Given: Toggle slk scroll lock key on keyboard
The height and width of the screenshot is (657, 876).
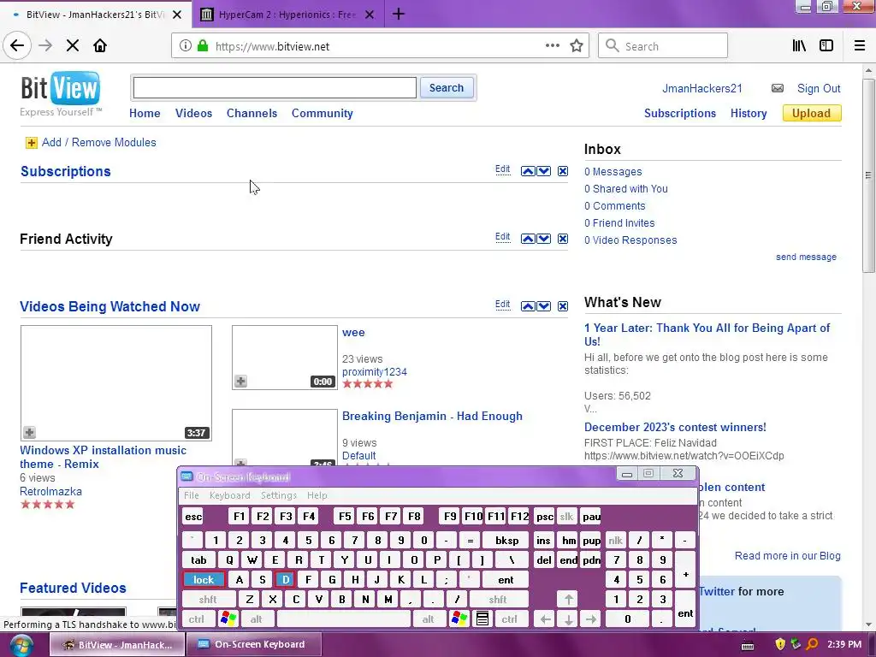Looking at the screenshot, I should point(566,516).
